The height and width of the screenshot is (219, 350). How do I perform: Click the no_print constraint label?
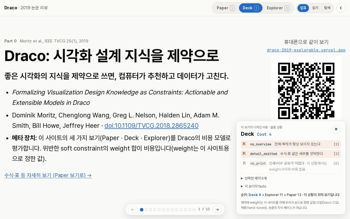tap(258, 163)
